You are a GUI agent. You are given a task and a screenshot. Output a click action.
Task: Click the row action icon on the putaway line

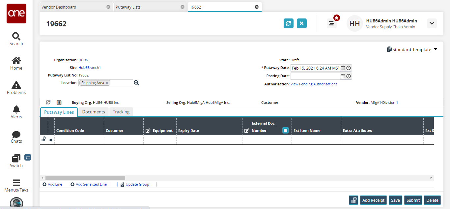coord(43,140)
